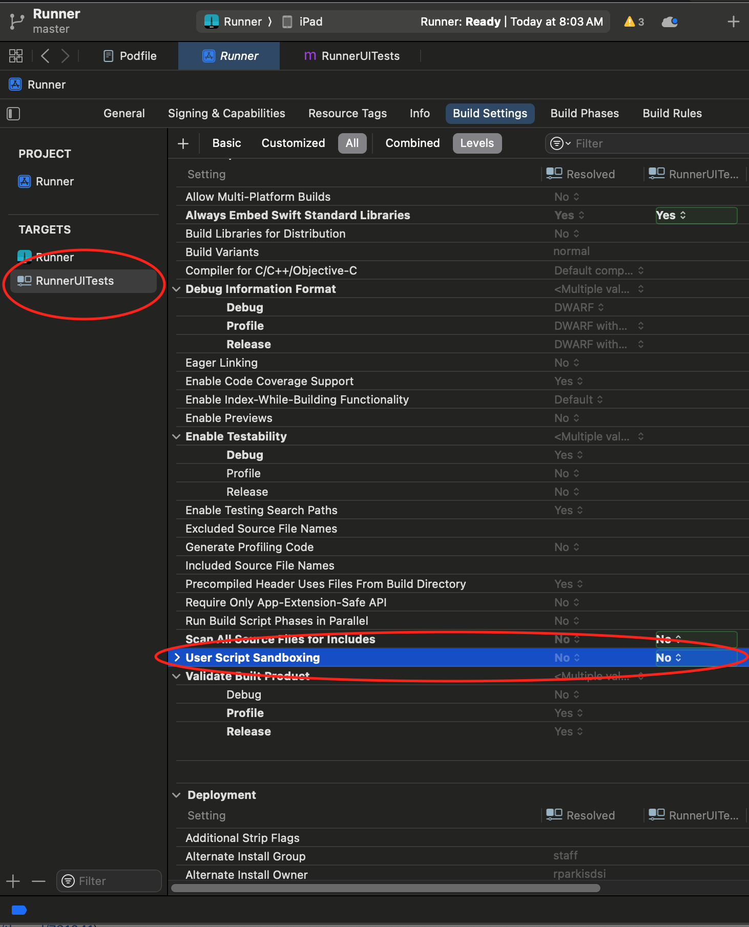The height and width of the screenshot is (927, 749).
Task: Select the Generate Profiling Code row
Action: point(462,547)
